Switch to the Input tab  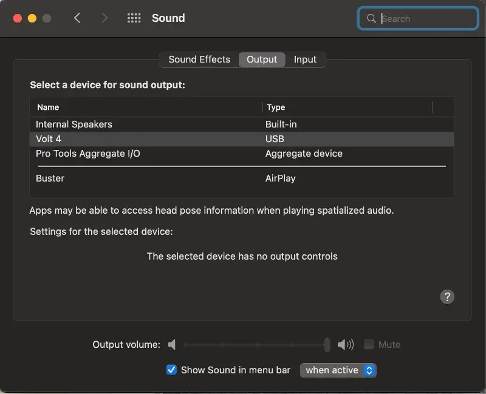pyautogui.click(x=306, y=59)
